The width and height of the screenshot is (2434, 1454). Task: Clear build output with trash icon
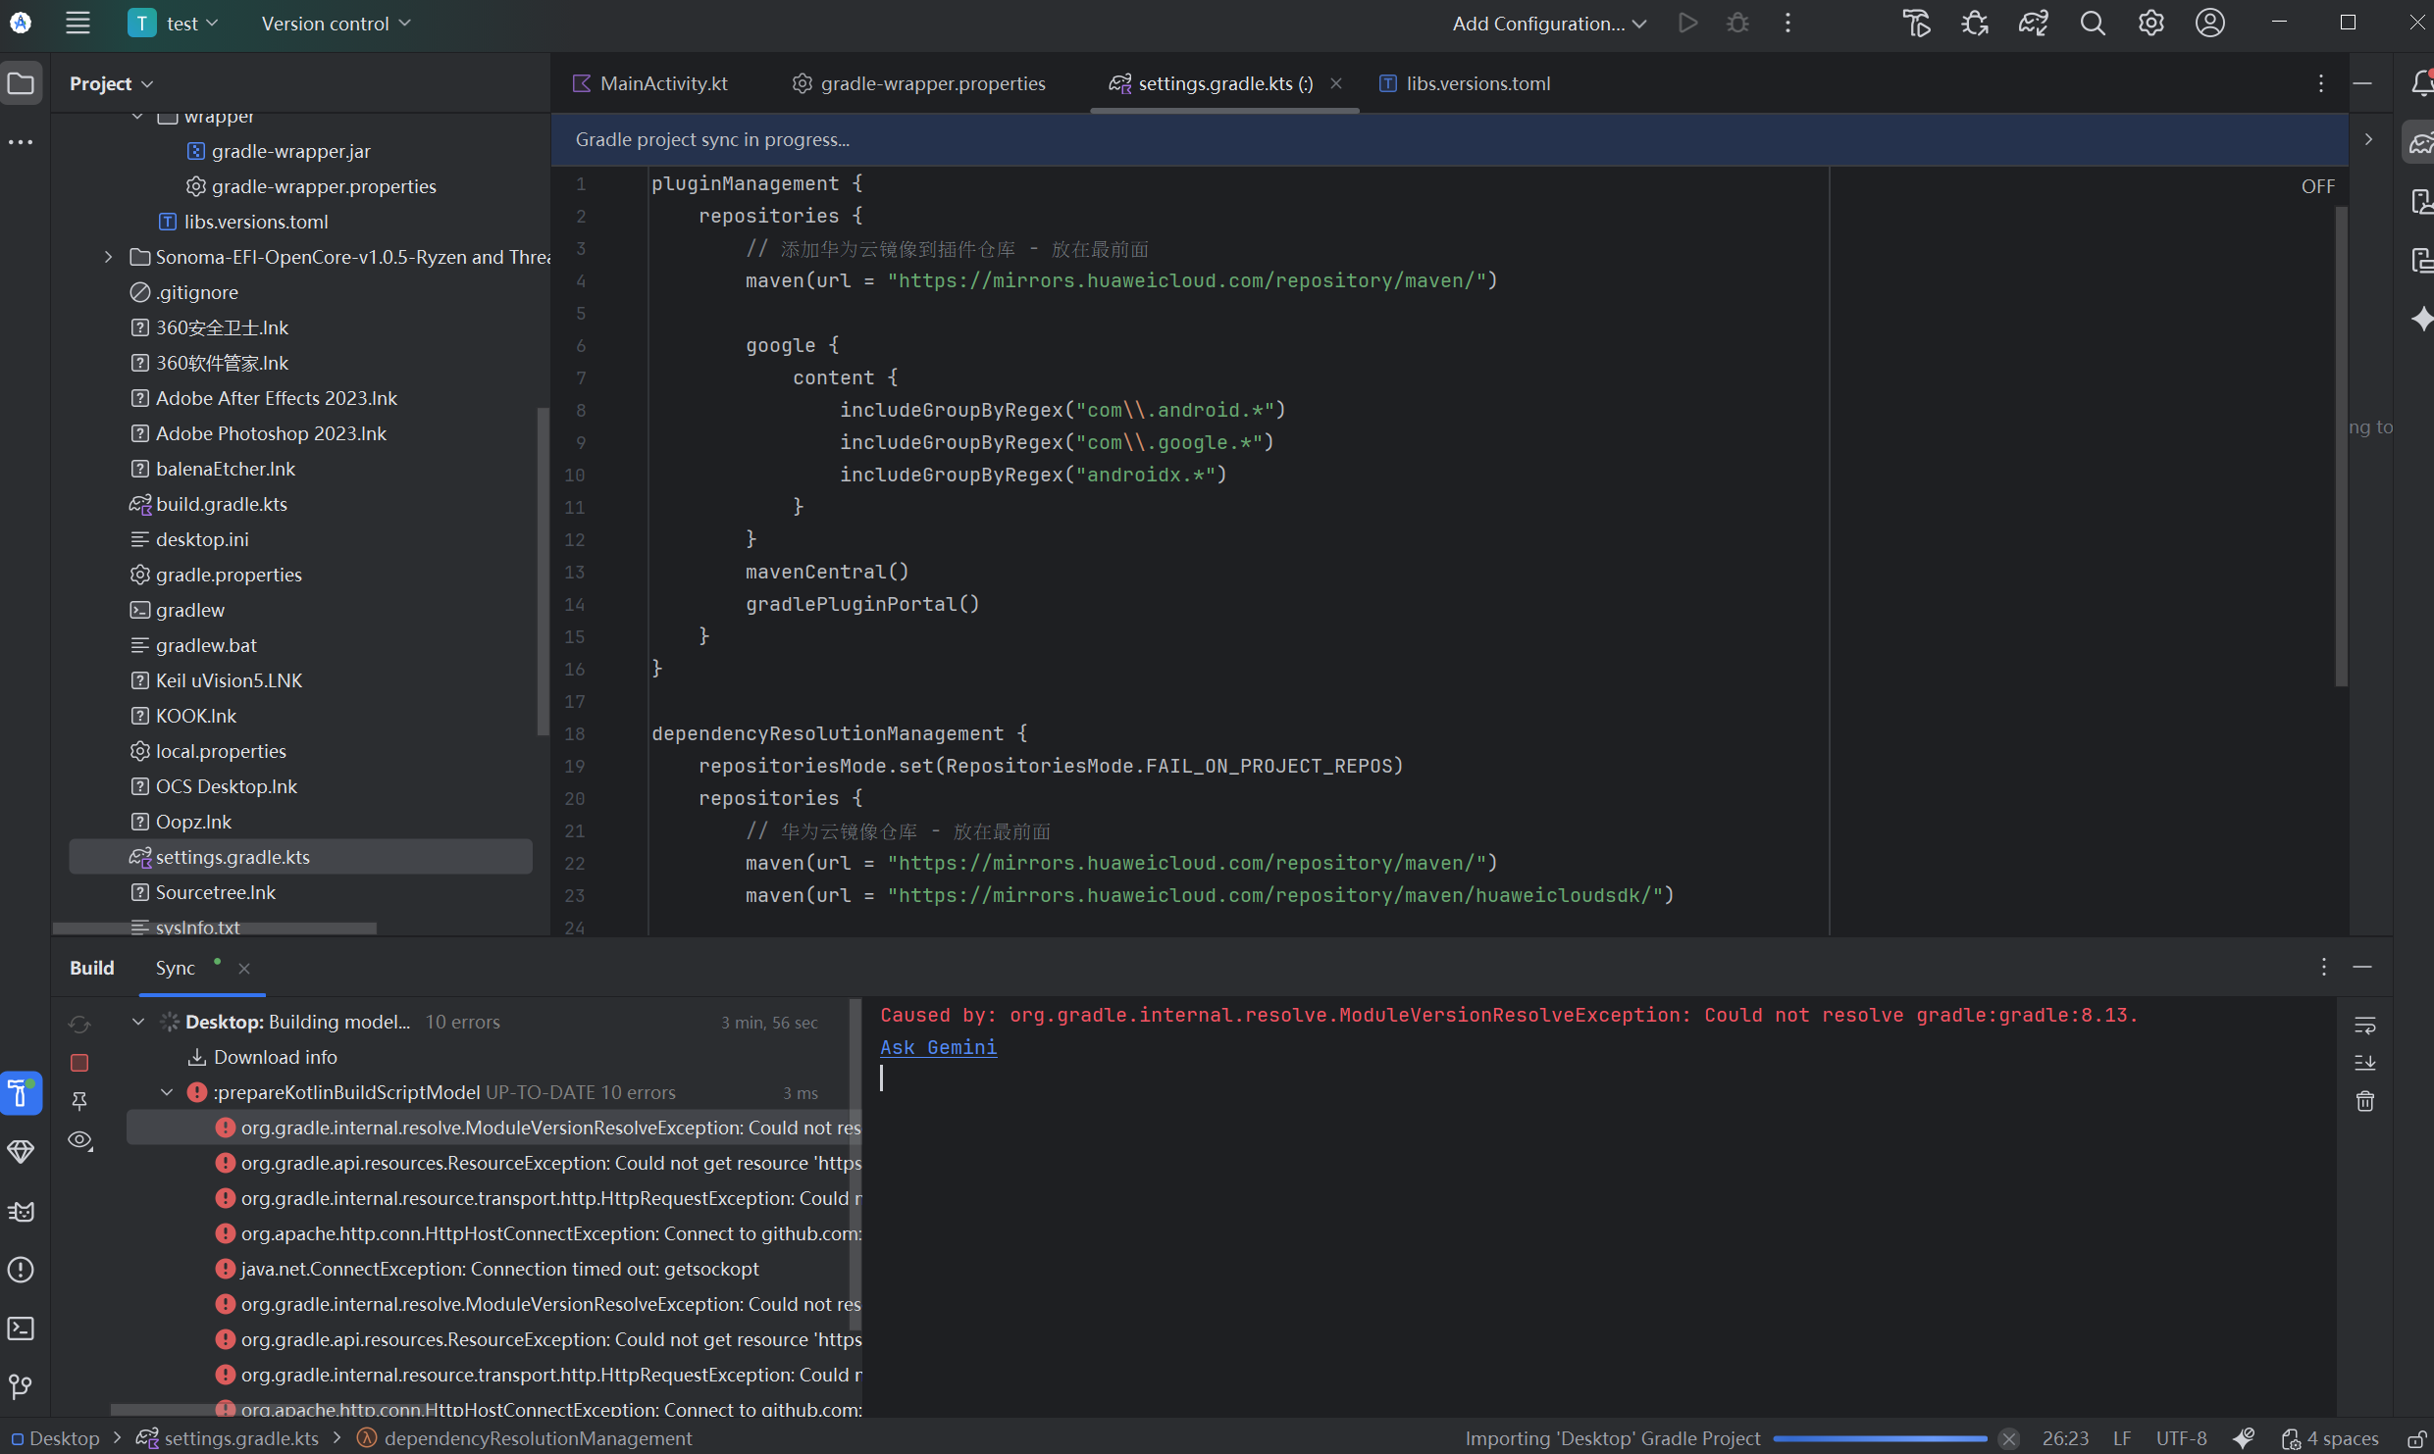pos(2365,1101)
